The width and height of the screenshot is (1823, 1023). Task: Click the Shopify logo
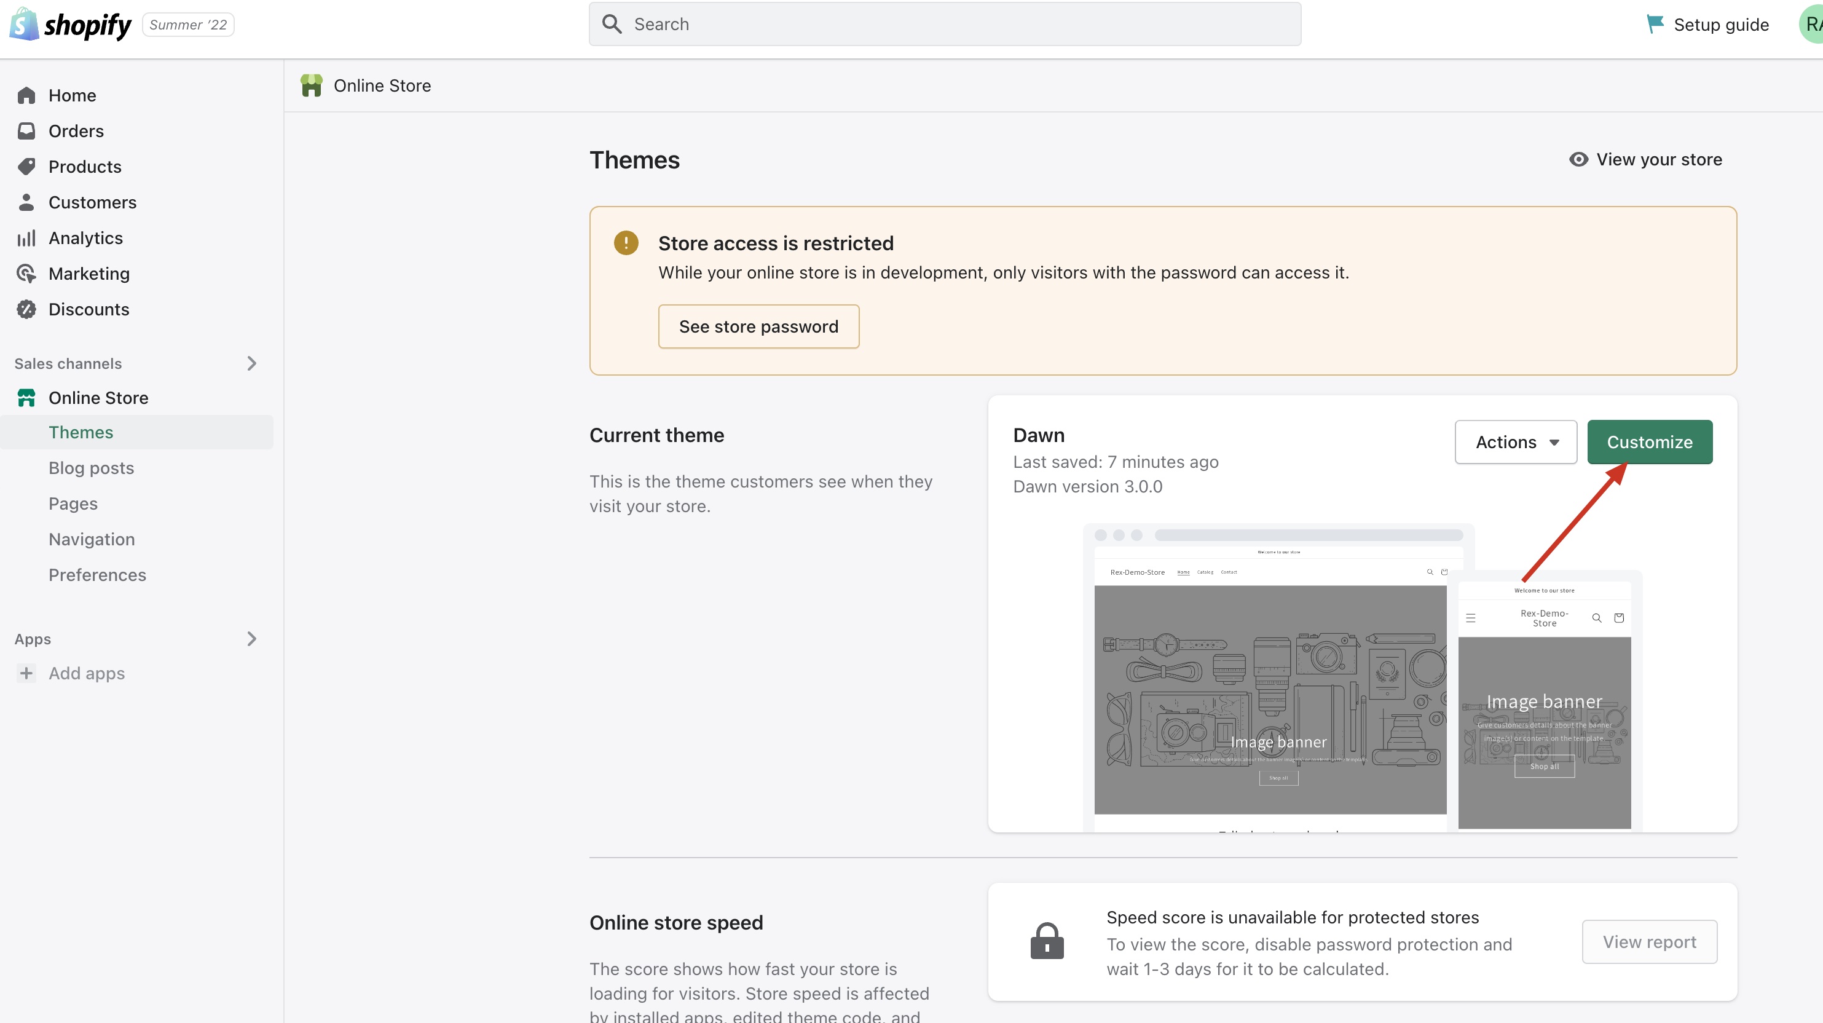pos(69,25)
